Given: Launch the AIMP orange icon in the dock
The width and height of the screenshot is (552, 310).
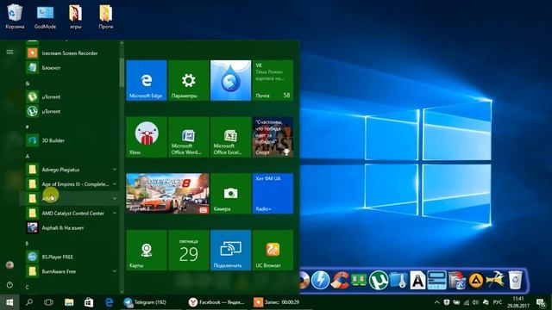Looking at the screenshot, I should (x=476, y=281).
